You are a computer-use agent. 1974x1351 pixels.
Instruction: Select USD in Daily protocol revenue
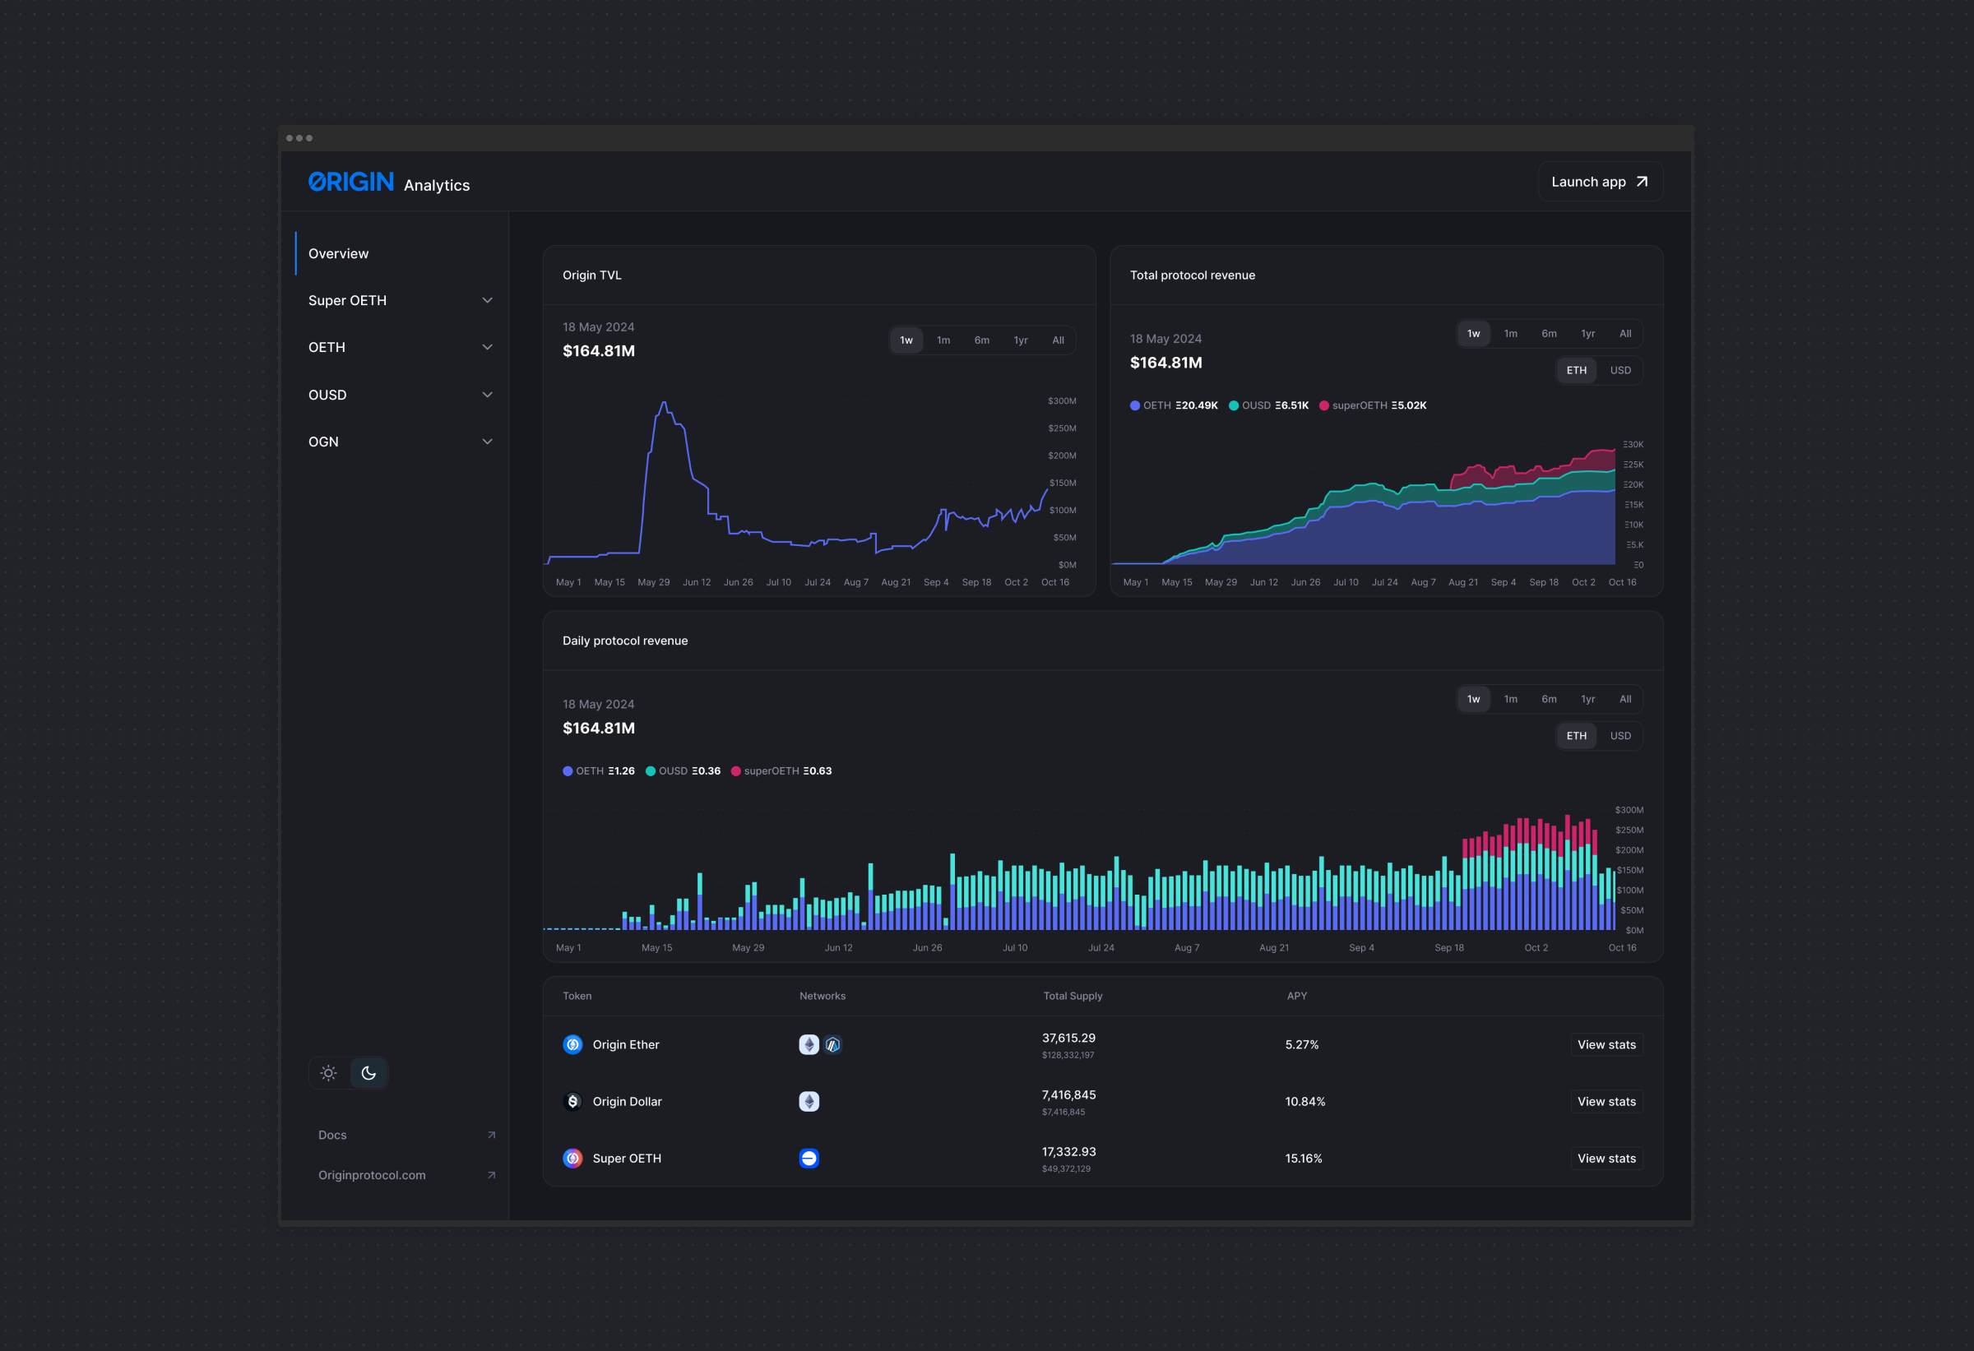pyautogui.click(x=1620, y=736)
